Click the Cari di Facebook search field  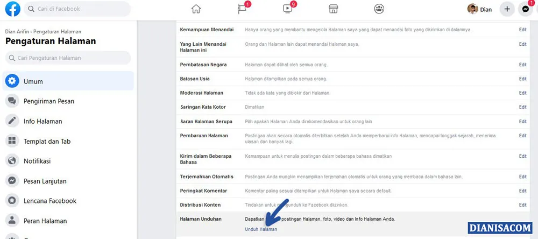tap(77, 9)
